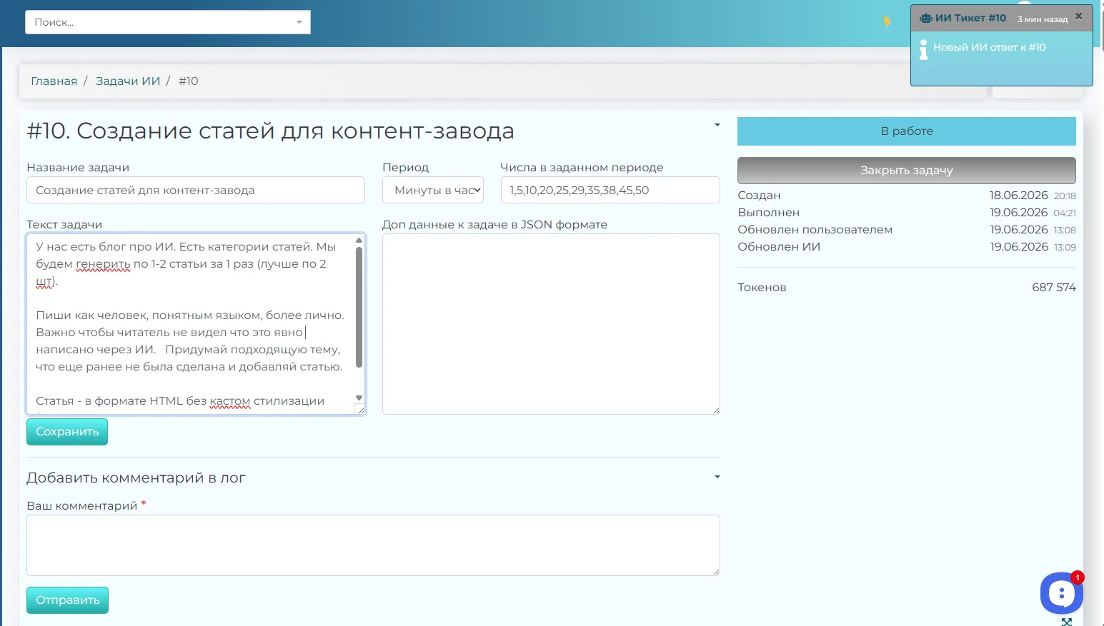Focus the Название задачи input field
This screenshot has width=1104, height=626.
[x=196, y=190]
